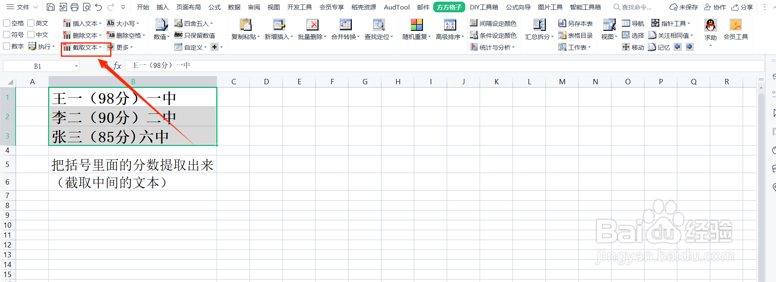The height and width of the screenshot is (282, 776).
Task: Switch to the 开始 tab
Action: click(143, 7)
